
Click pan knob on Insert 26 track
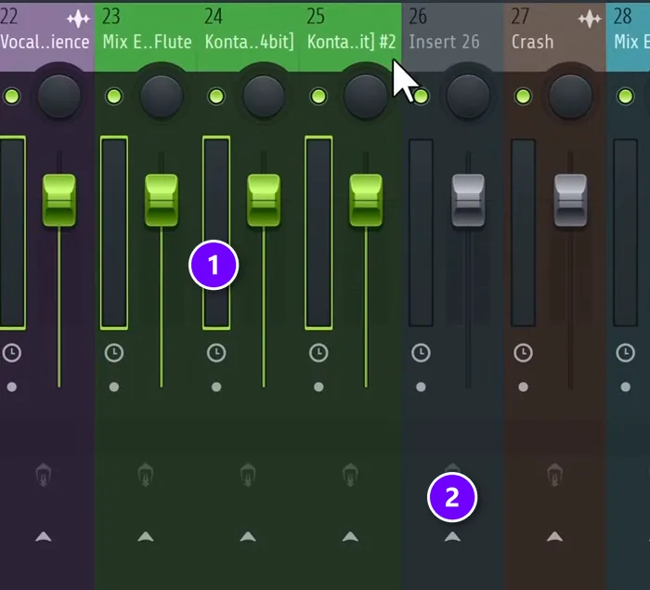pyautogui.click(x=468, y=97)
